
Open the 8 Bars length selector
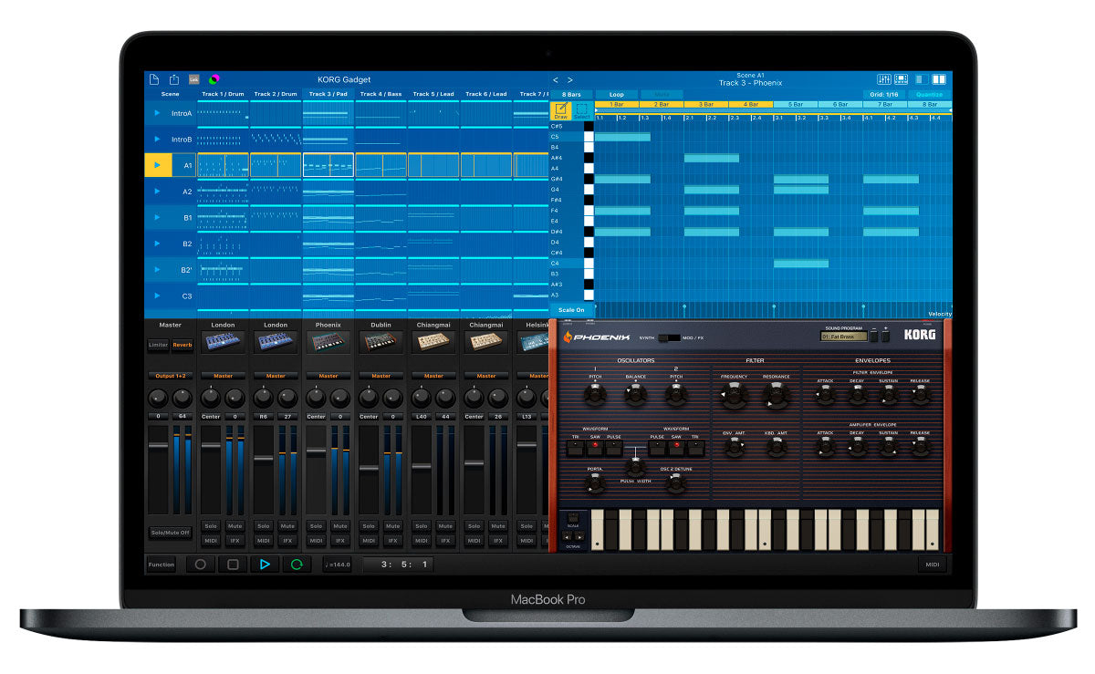pyautogui.click(x=571, y=94)
